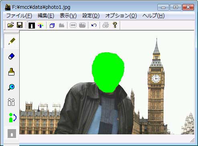Select the Pencil tool in the sidebar
198x146 pixels.
pyautogui.click(x=12, y=41)
